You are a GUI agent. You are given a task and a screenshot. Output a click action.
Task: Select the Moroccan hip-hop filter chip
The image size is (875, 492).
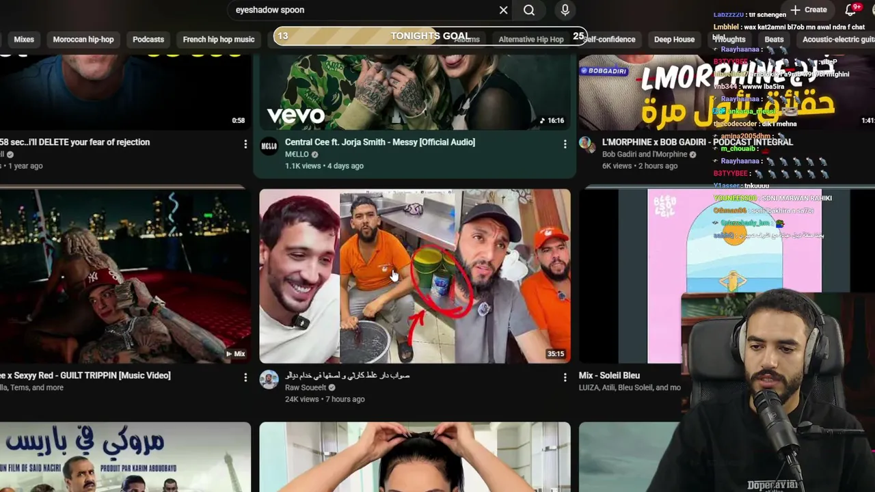pos(83,39)
